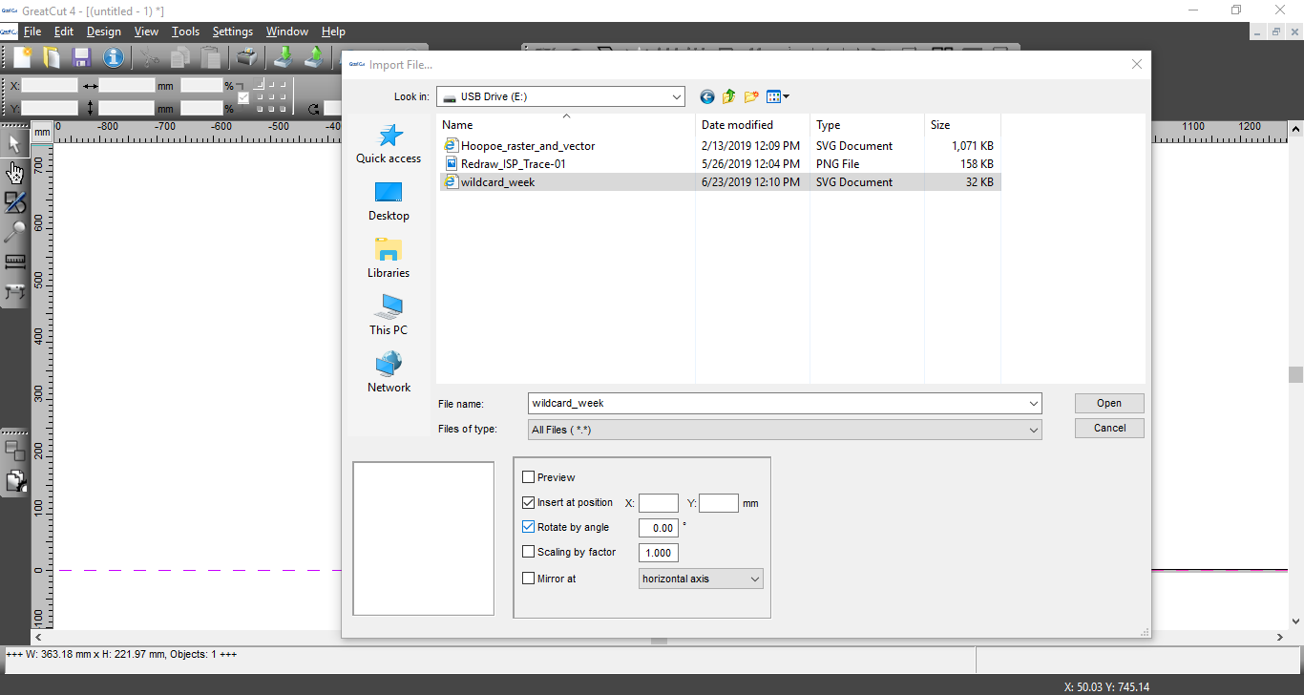Sort files by Name column
Viewport: 1304px width, 695px height.
(566, 125)
